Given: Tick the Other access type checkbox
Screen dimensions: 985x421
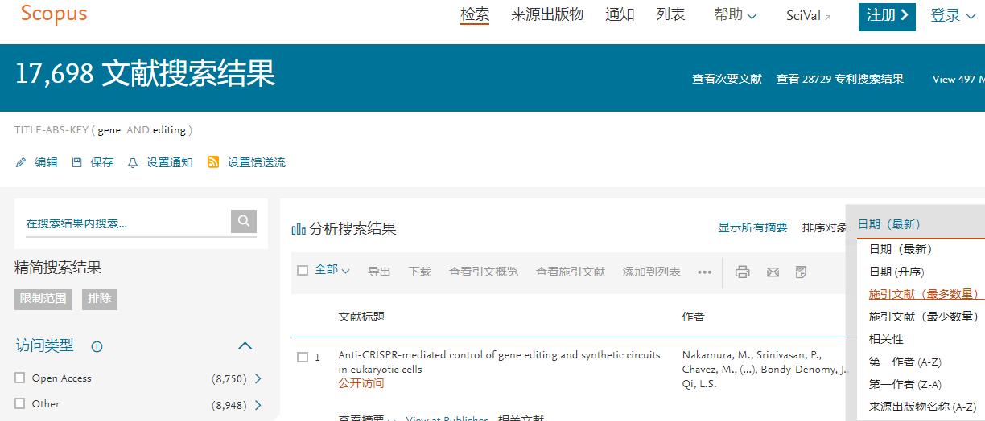Looking at the screenshot, I should point(20,403).
